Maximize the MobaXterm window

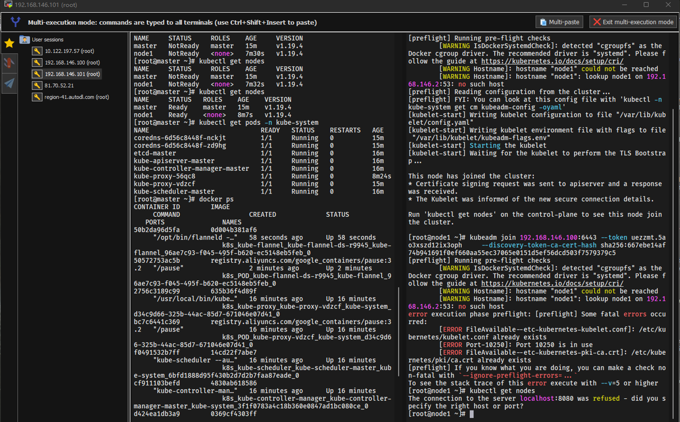click(x=646, y=4)
